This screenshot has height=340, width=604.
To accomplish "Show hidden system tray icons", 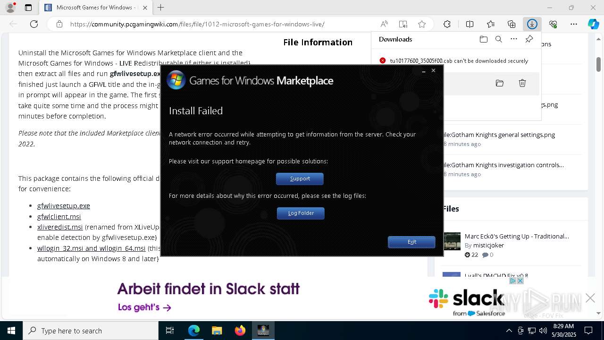I will [x=509, y=331].
